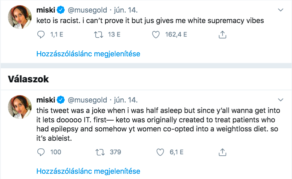
Task: Reply to the keto is racist tweet
Action: click(41, 35)
